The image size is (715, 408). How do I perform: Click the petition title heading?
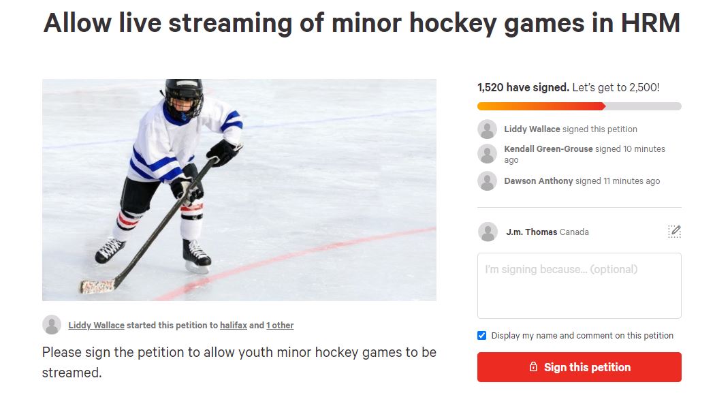click(362, 24)
